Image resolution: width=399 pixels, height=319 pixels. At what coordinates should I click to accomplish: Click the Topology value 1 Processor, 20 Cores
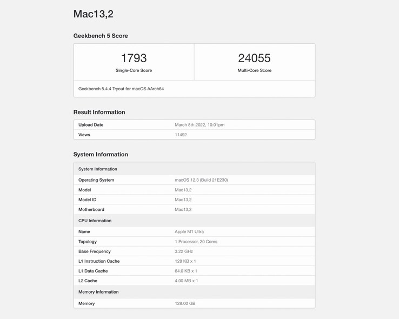[196, 242]
